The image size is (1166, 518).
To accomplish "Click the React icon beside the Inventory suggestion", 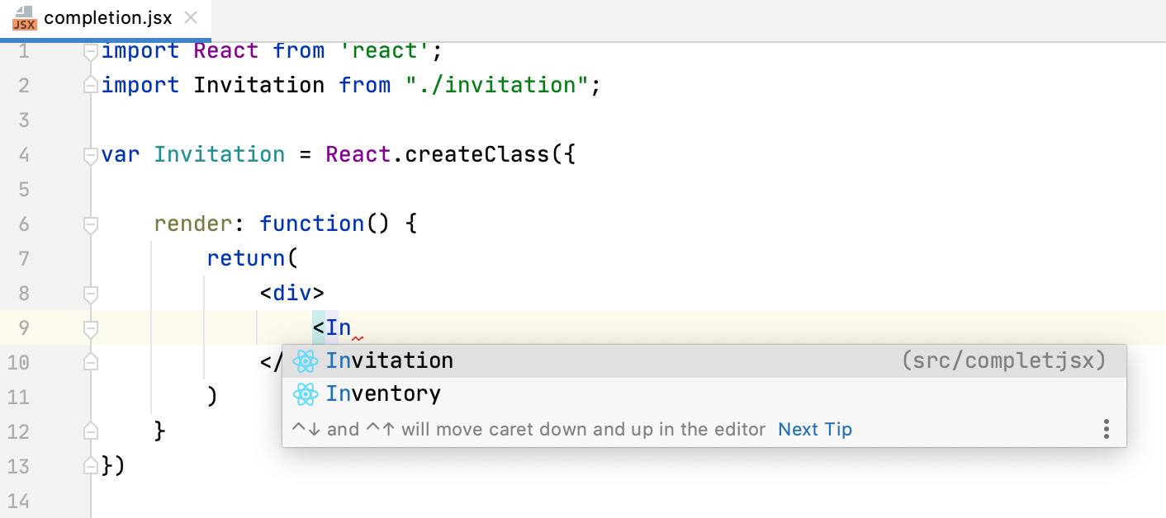I will point(306,393).
